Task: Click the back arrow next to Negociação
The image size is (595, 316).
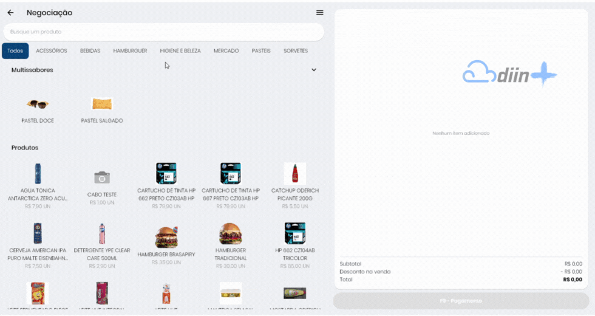Action: 10,13
